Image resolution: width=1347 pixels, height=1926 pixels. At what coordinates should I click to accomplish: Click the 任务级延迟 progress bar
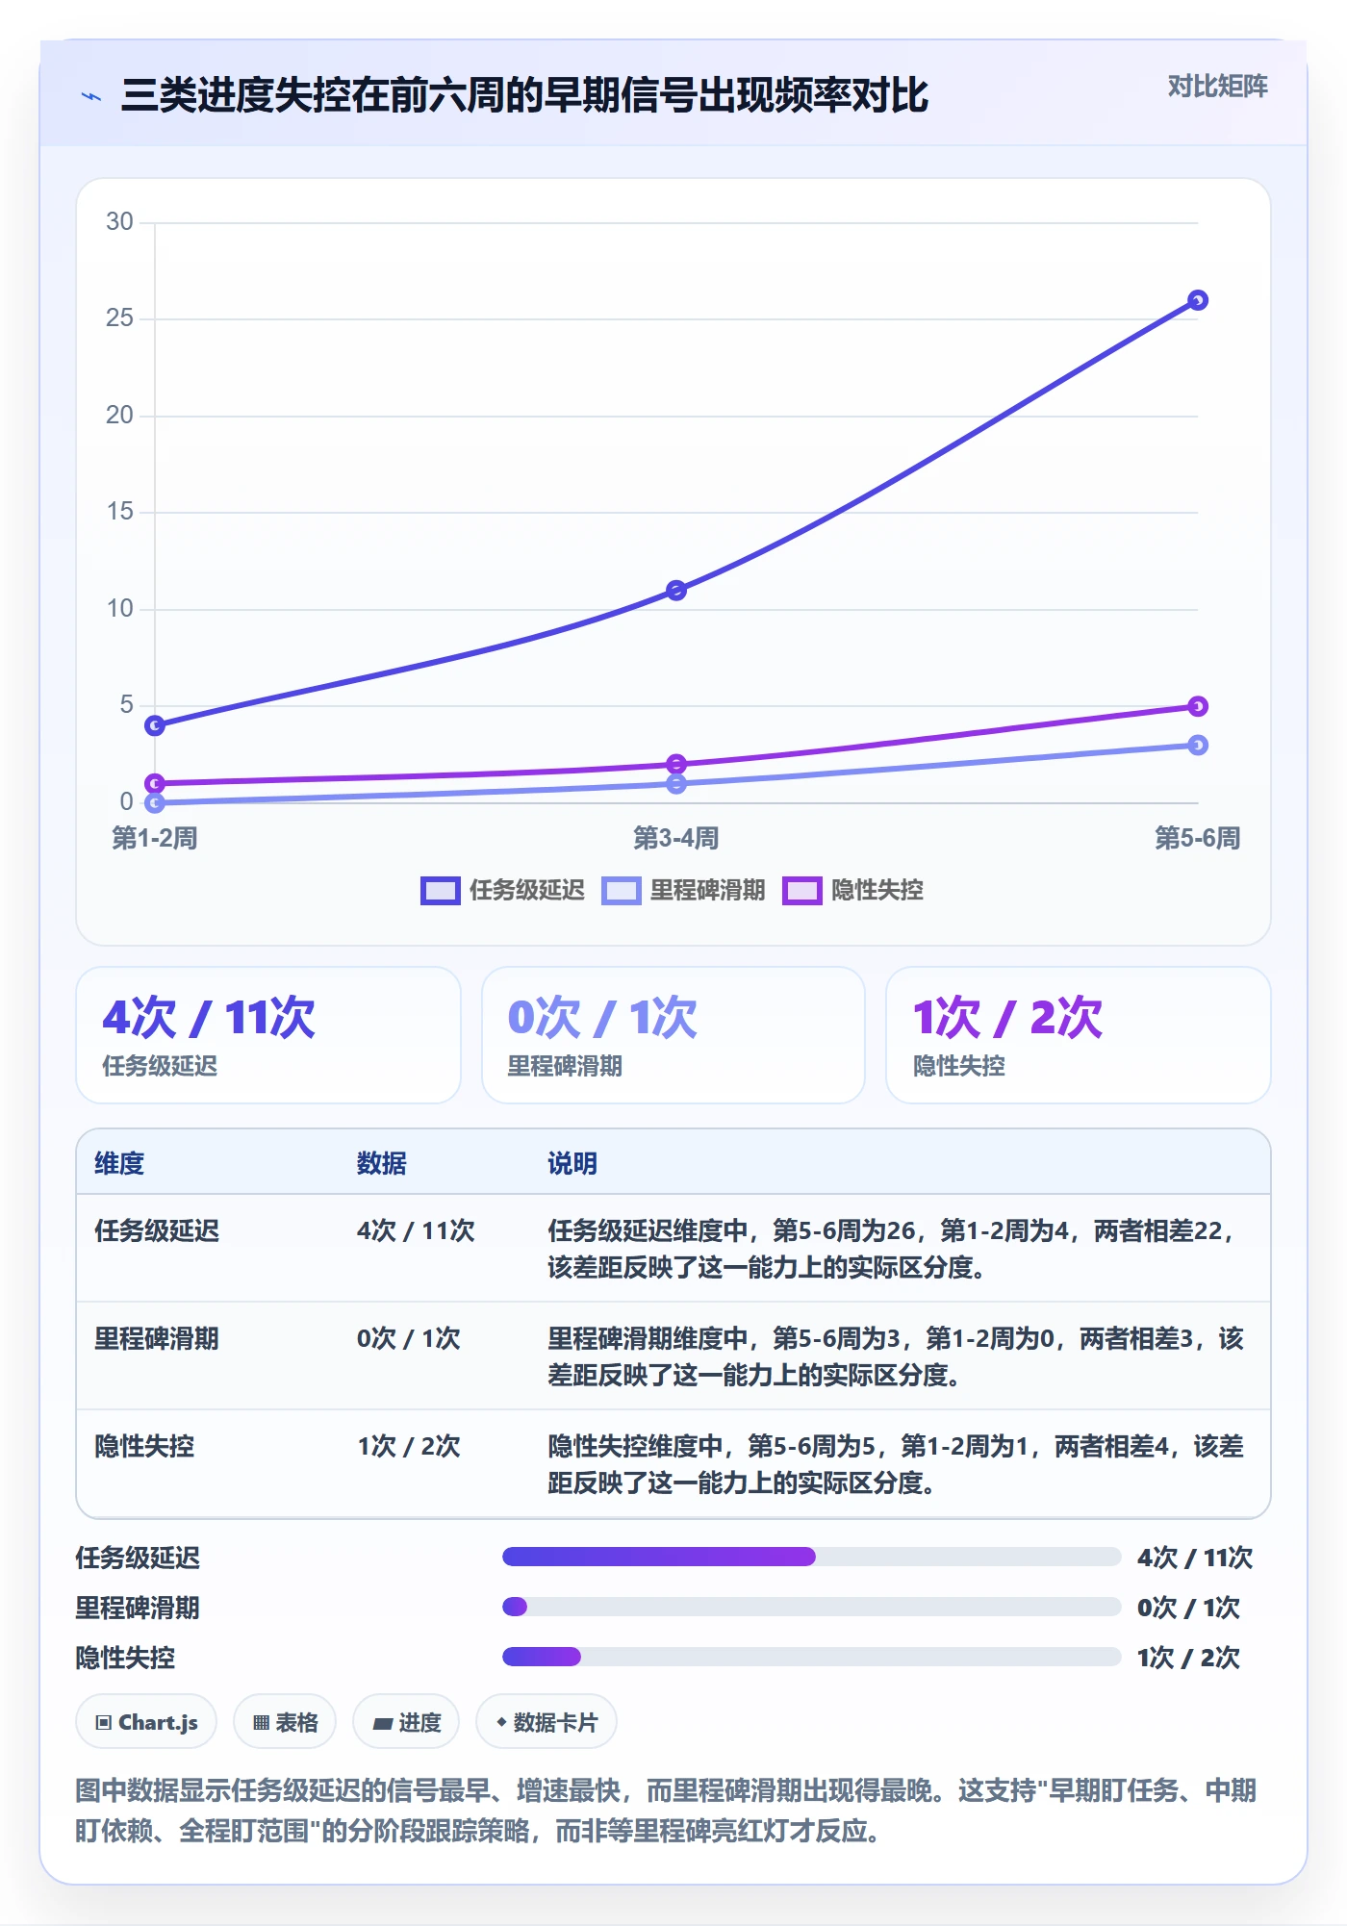pyautogui.click(x=812, y=1557)
